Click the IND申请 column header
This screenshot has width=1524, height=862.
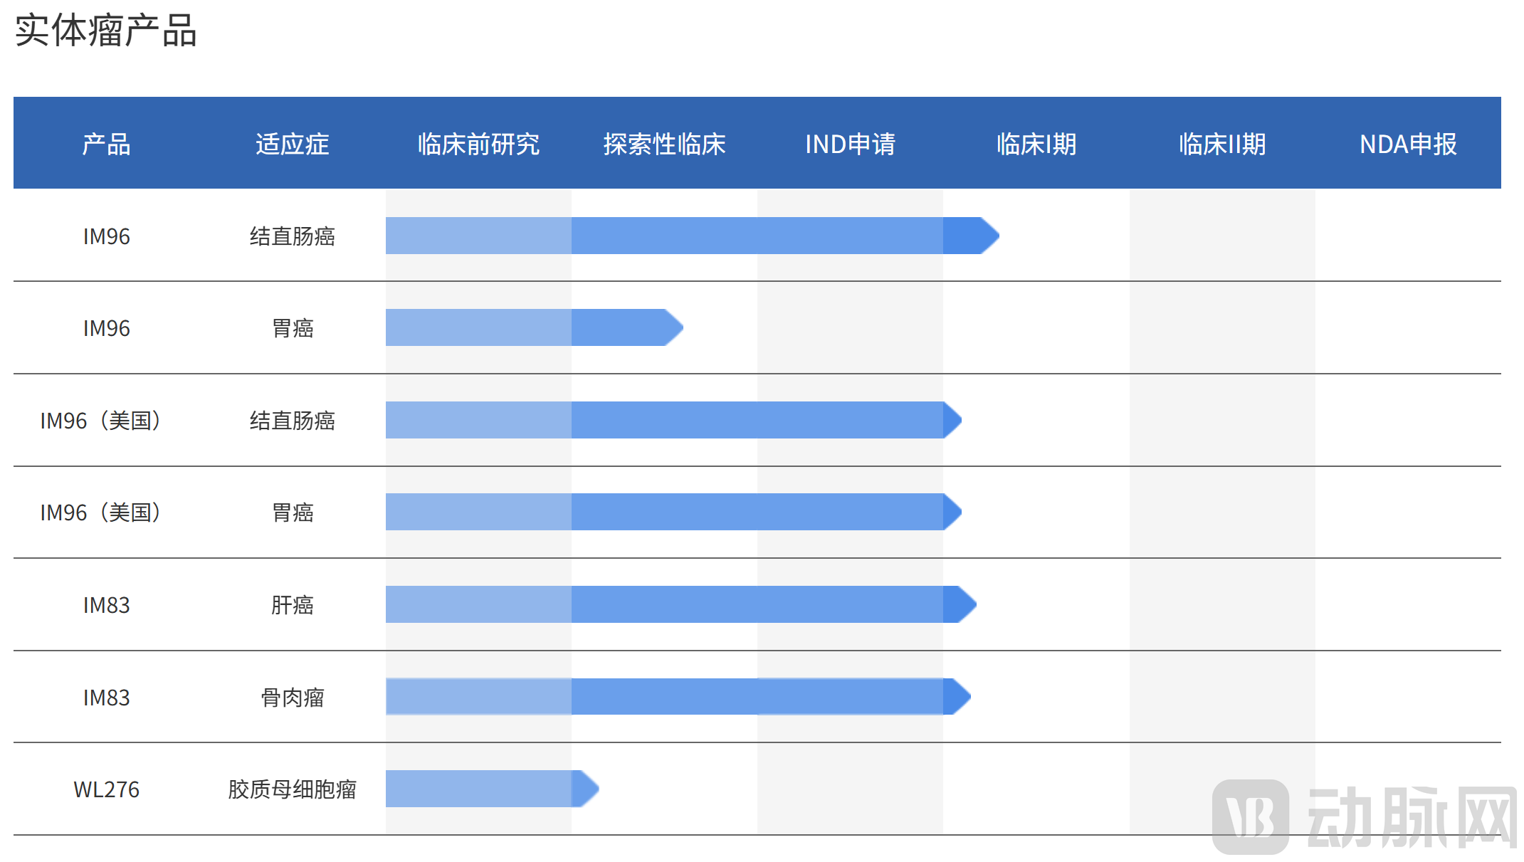pyautogui.click(x=850, y=144)
